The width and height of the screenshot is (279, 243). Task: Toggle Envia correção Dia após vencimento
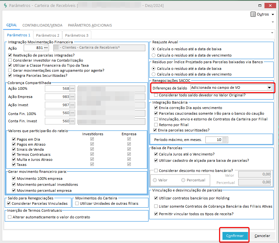tap(156, 108)
